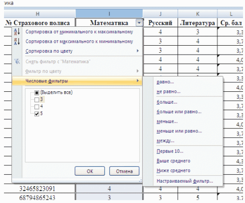Click the sort descending Я-A icon

(17, 41)
